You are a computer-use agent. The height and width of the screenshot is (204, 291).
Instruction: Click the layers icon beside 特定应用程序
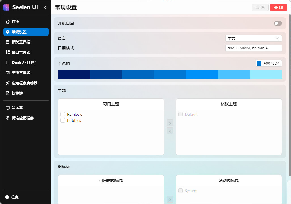click(x=8, y=118)
